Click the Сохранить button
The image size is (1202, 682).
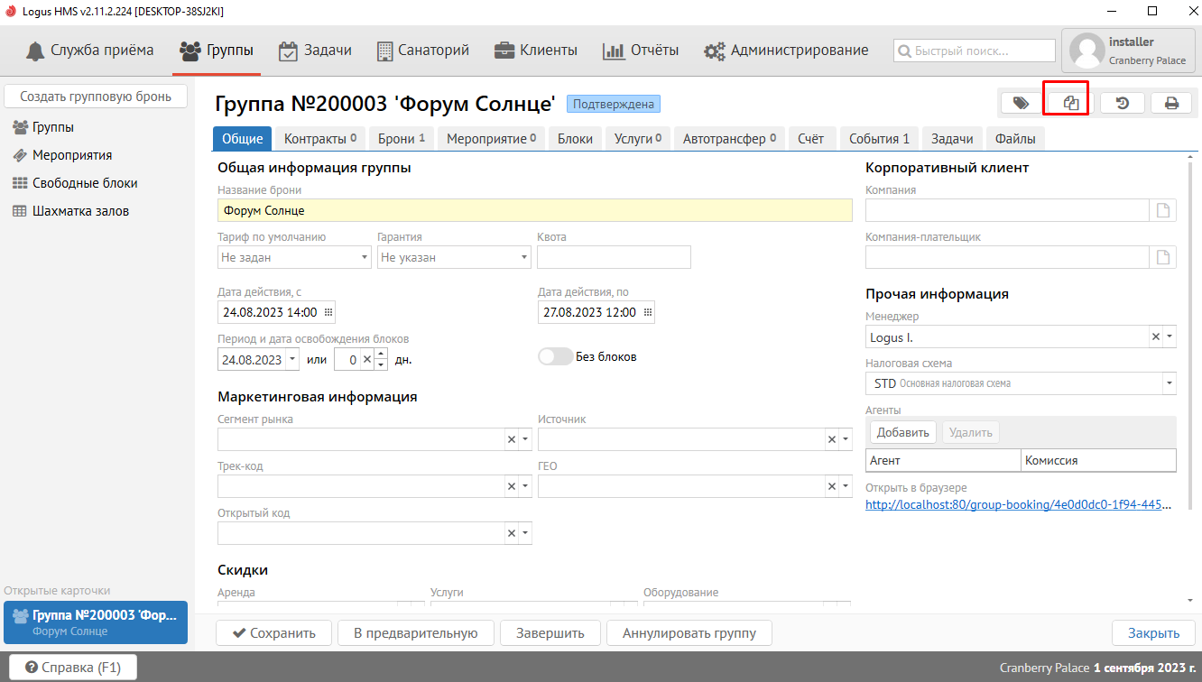click(274, 632)
